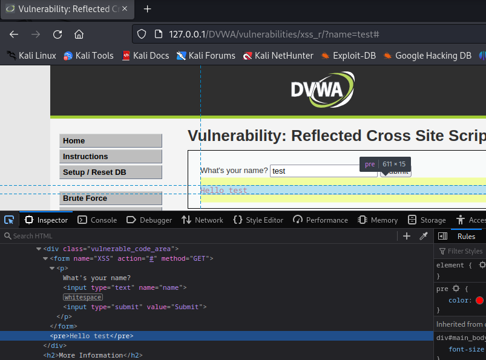Select the Rules tab
This screenshot has height=360, width=486.
[466, 237]
